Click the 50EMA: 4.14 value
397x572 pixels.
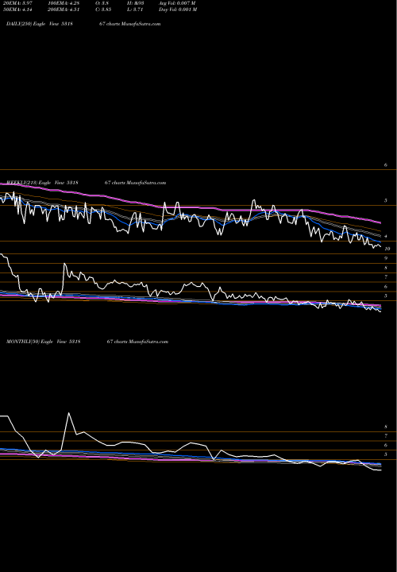tap(17, 10)
